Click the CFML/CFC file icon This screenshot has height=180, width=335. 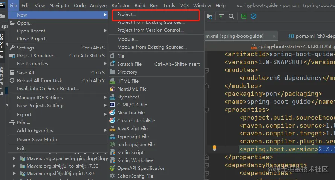coord(112,105)
